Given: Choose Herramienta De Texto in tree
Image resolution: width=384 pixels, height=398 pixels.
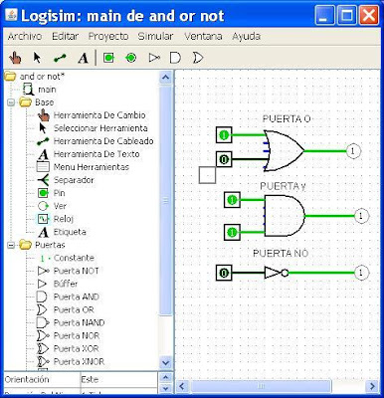Looking at the screenshot, I should 96,154.
